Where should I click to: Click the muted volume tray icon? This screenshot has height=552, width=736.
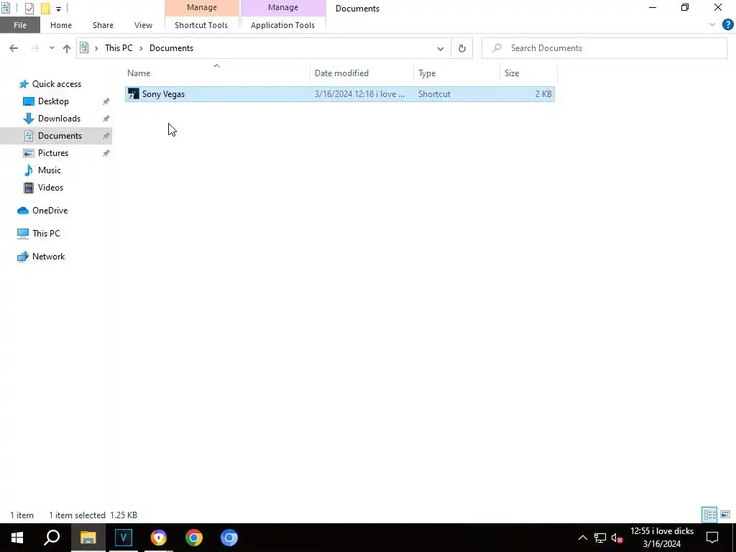617,538
